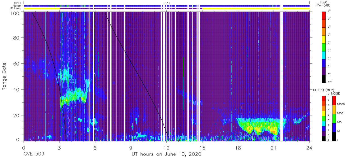The image size is (348, 160).
Task: Click the yellow segment of Lag0 power colorbar
Action: click(324, 39)
